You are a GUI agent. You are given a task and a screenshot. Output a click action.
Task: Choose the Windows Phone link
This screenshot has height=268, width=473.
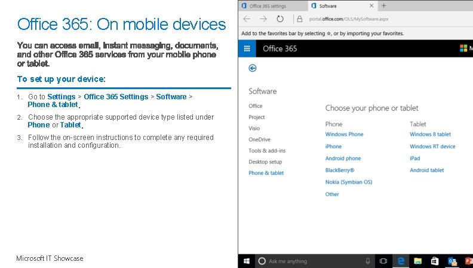(344, 135)
